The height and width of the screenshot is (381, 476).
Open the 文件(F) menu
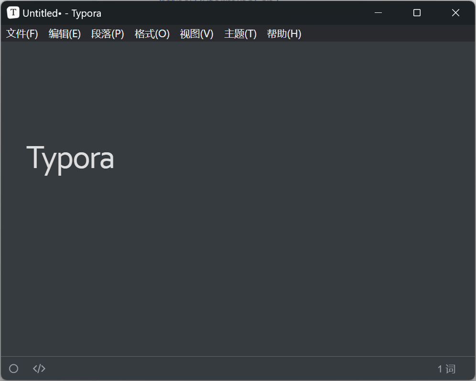22,34
